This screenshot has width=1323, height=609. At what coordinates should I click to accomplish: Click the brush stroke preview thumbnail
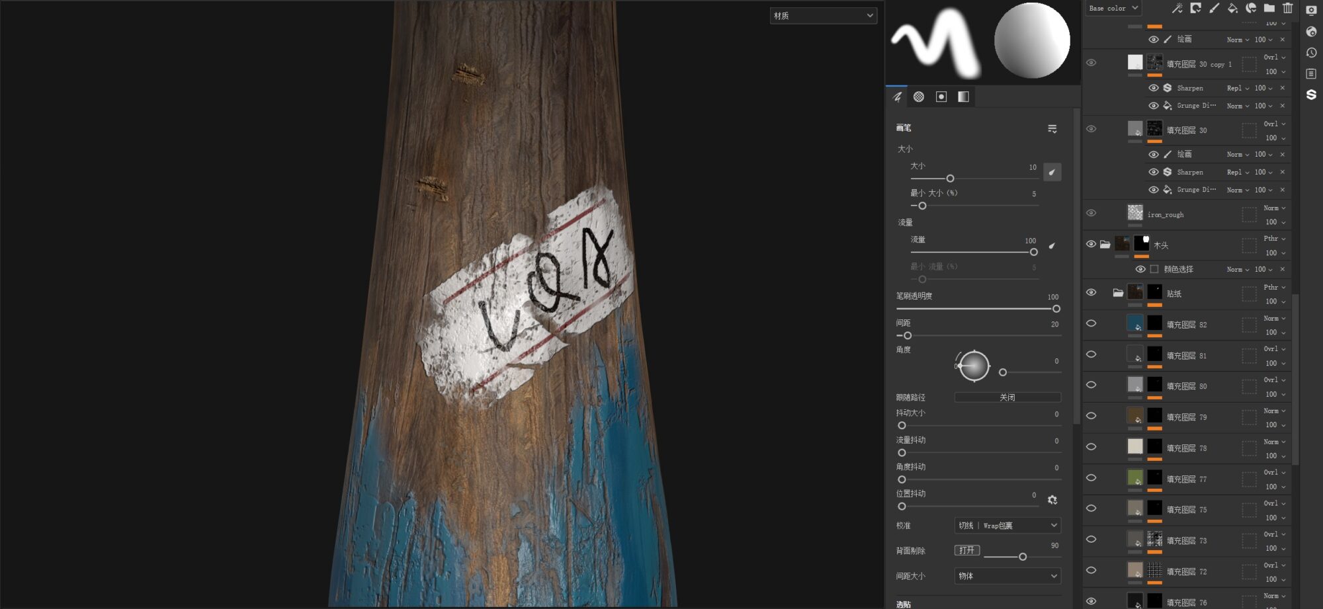(936, 42)
